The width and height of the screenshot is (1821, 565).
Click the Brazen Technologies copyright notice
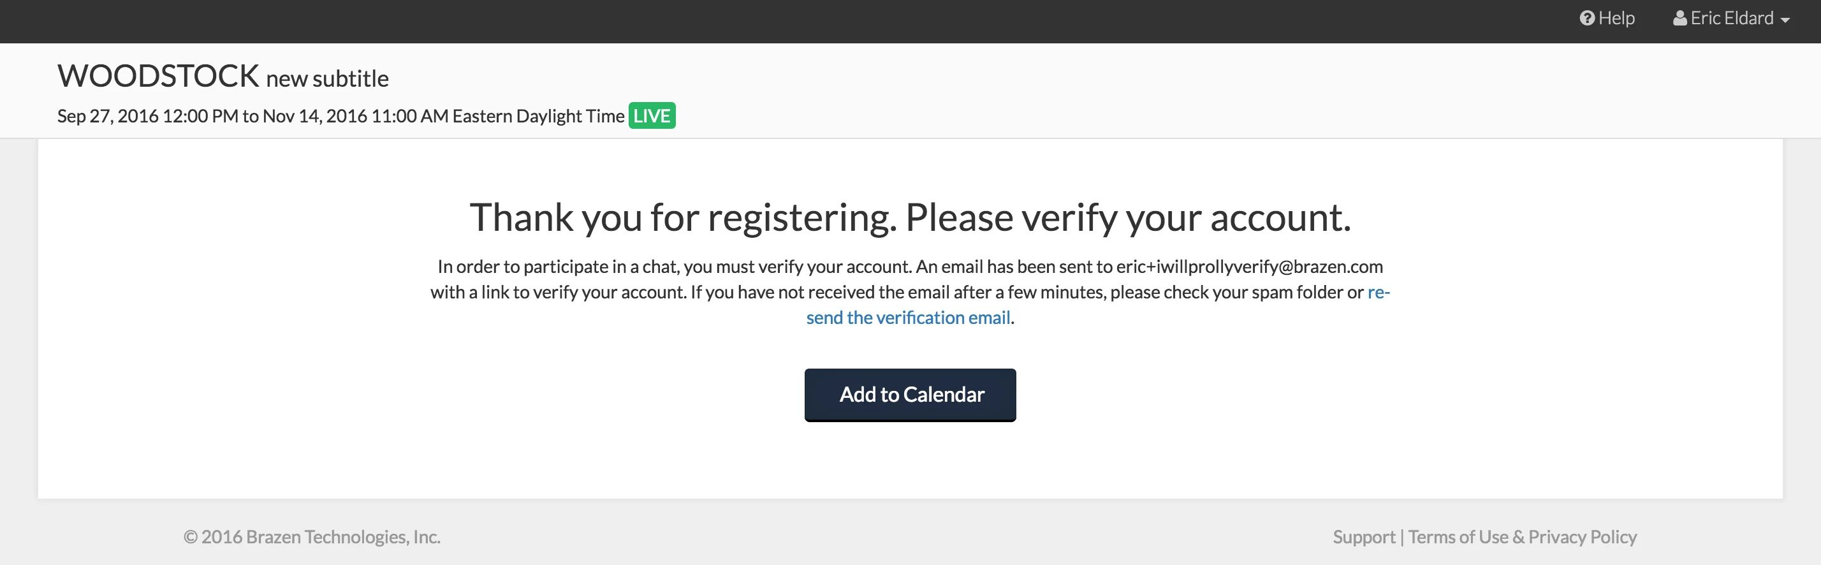[x=312, y=537]
